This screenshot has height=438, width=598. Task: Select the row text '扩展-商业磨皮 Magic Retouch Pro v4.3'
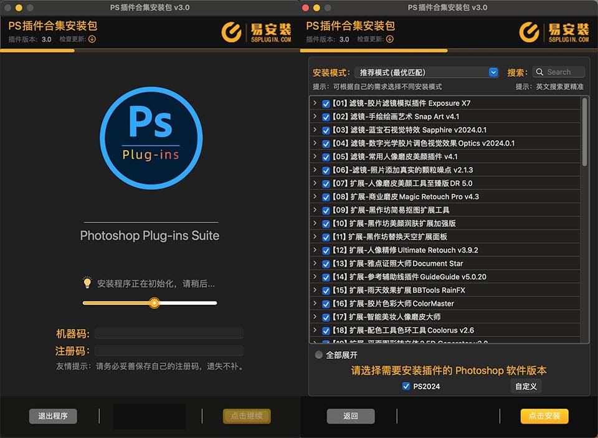[x=414, y=197]
